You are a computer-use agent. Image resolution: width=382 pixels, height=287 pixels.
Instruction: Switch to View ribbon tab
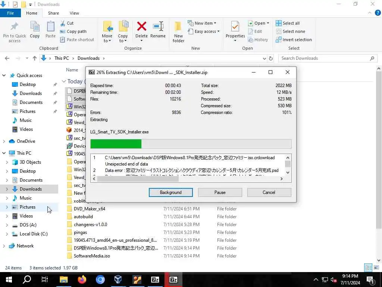point(74,13)
